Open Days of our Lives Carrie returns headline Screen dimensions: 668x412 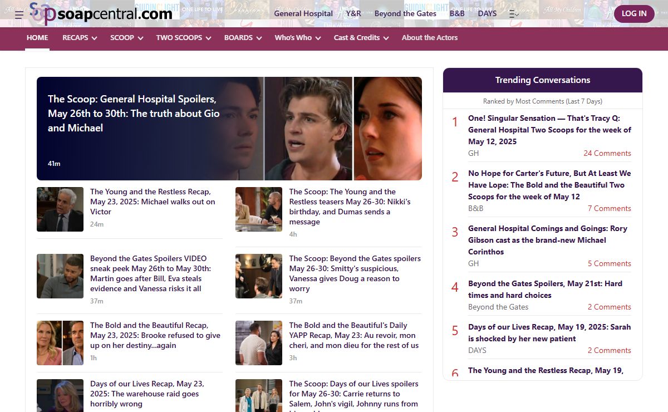[x=353, y=395]
